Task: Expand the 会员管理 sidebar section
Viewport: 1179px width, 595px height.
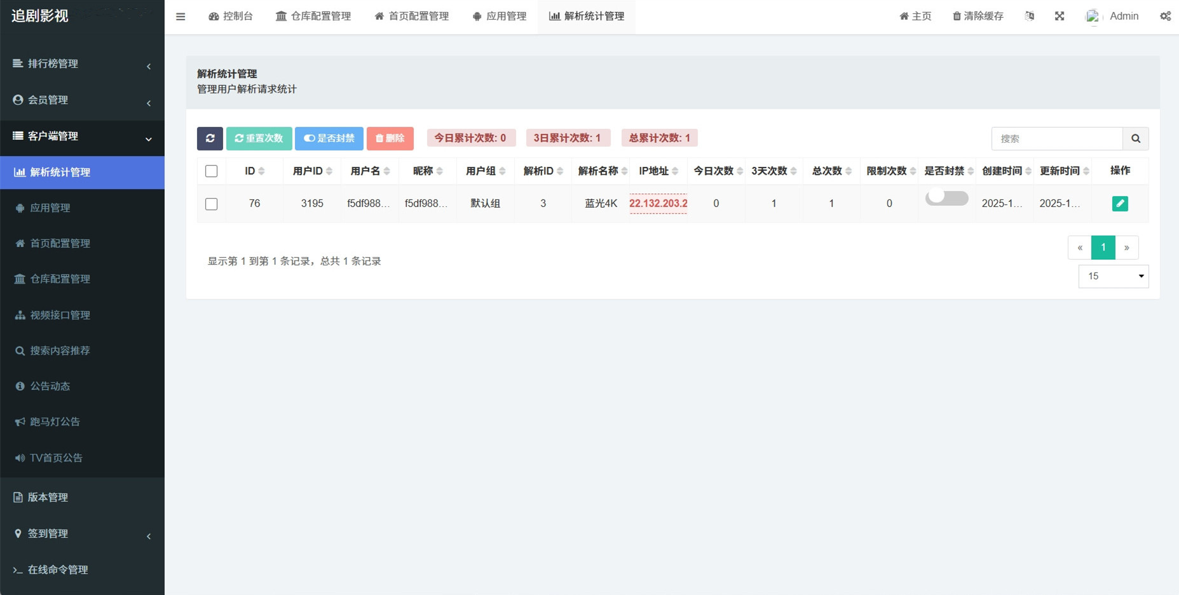Action: click(82, 100)
